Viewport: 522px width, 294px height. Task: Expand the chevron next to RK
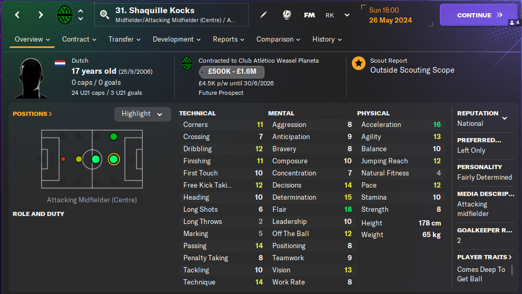(x=347, y=15)
